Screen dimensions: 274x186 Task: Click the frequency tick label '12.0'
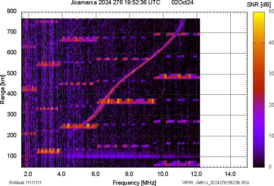coord(197,174)
